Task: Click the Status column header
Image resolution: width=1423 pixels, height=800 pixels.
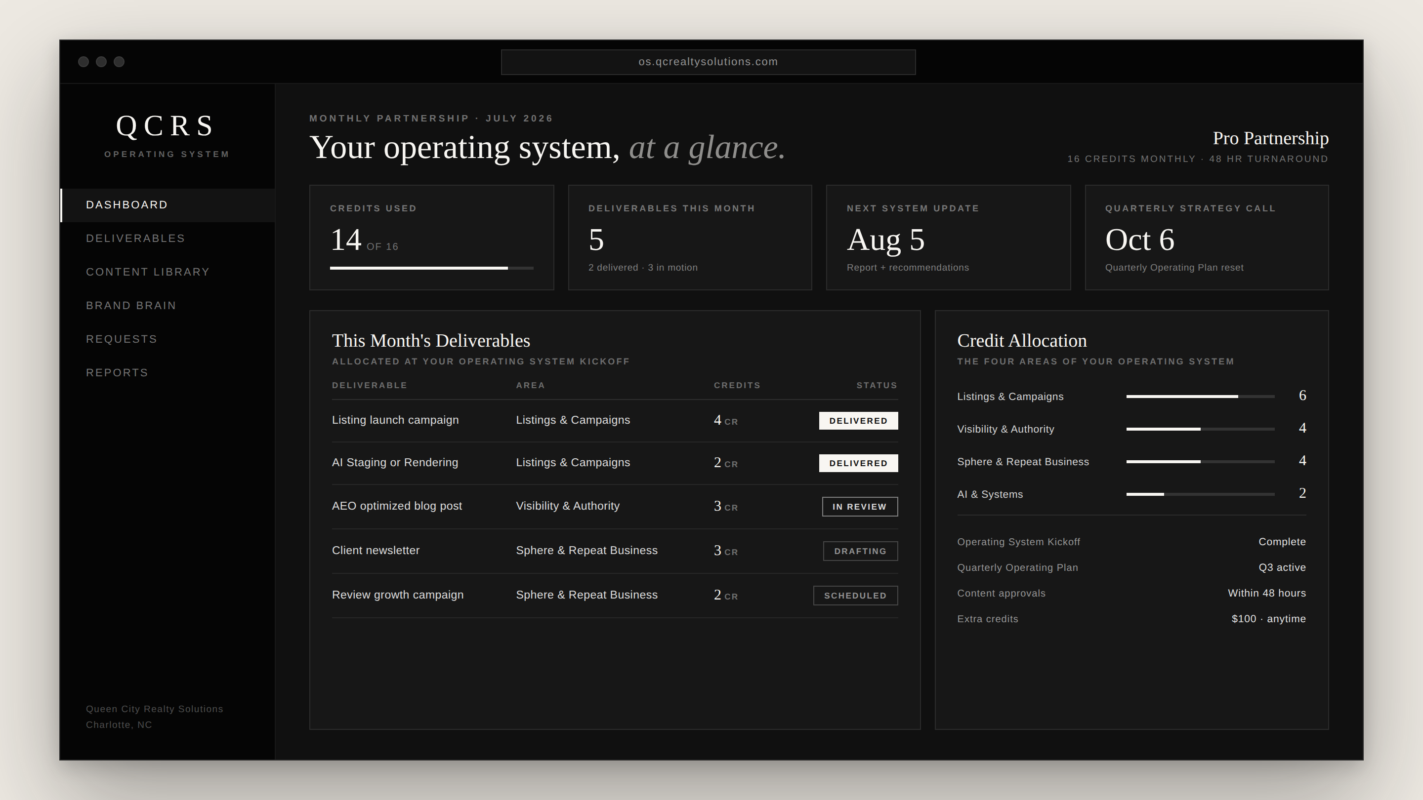Action: pyautogui.click(x=877, y=385)
